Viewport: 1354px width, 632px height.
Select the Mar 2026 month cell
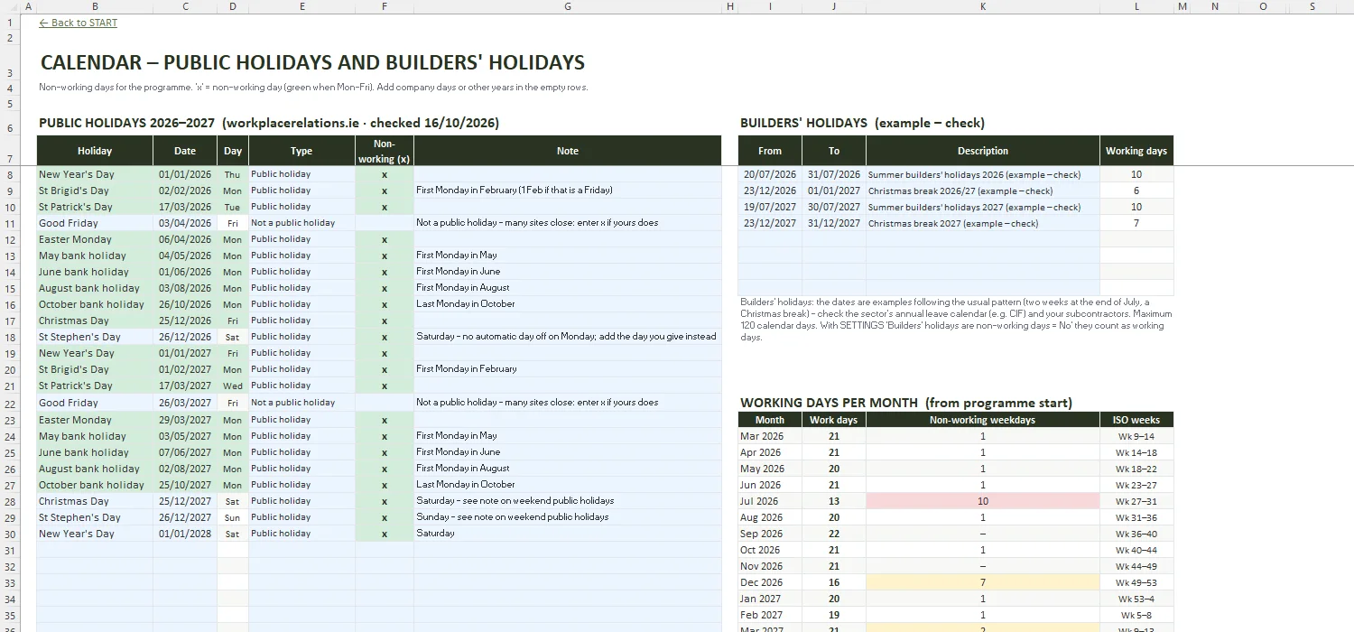[770, 436]
